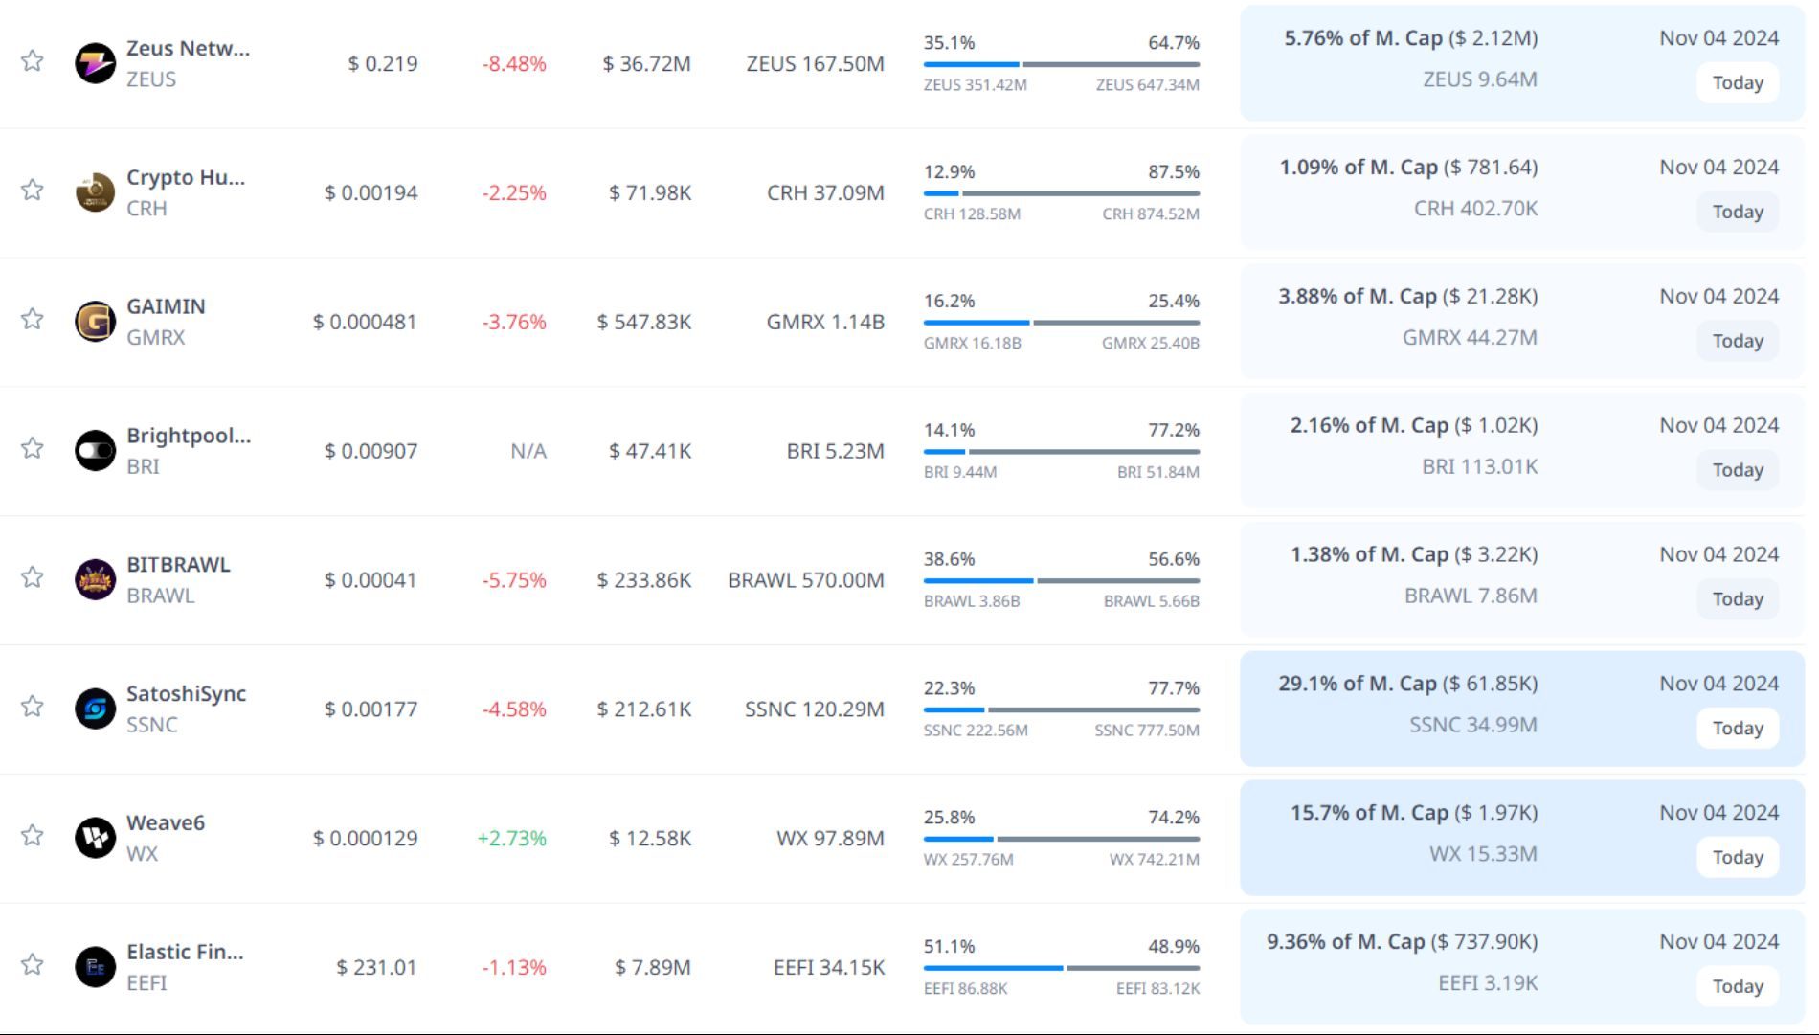Viewport: 1819px width, 1035px height.
Task: Click the Elastic Finance EEFI logo
Action: click(x=95, y=967)
